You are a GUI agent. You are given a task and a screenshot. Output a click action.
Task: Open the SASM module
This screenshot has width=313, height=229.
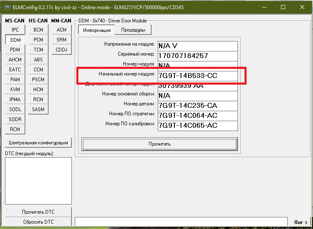coord(38,110)
